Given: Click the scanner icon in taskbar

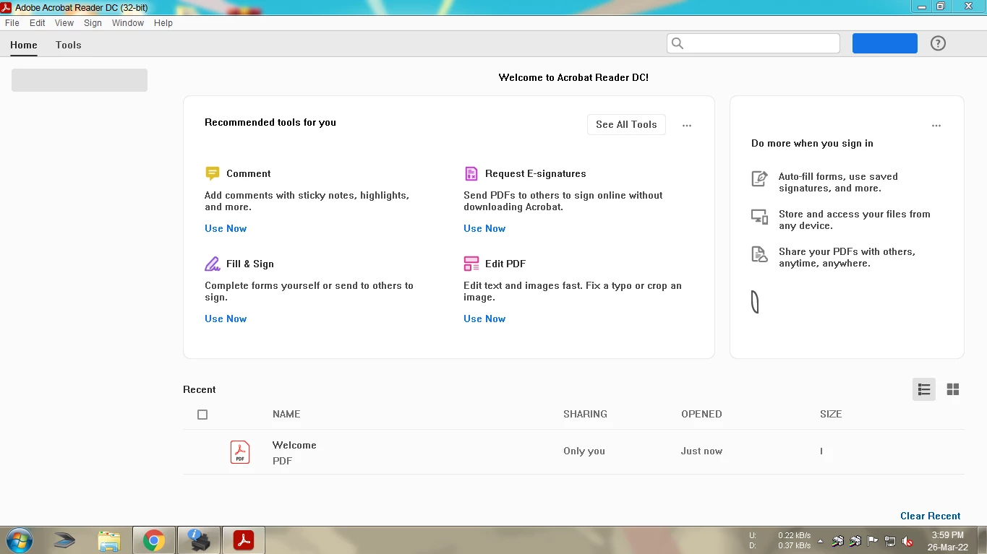Looking at the screenshot, I should point(64,540).
